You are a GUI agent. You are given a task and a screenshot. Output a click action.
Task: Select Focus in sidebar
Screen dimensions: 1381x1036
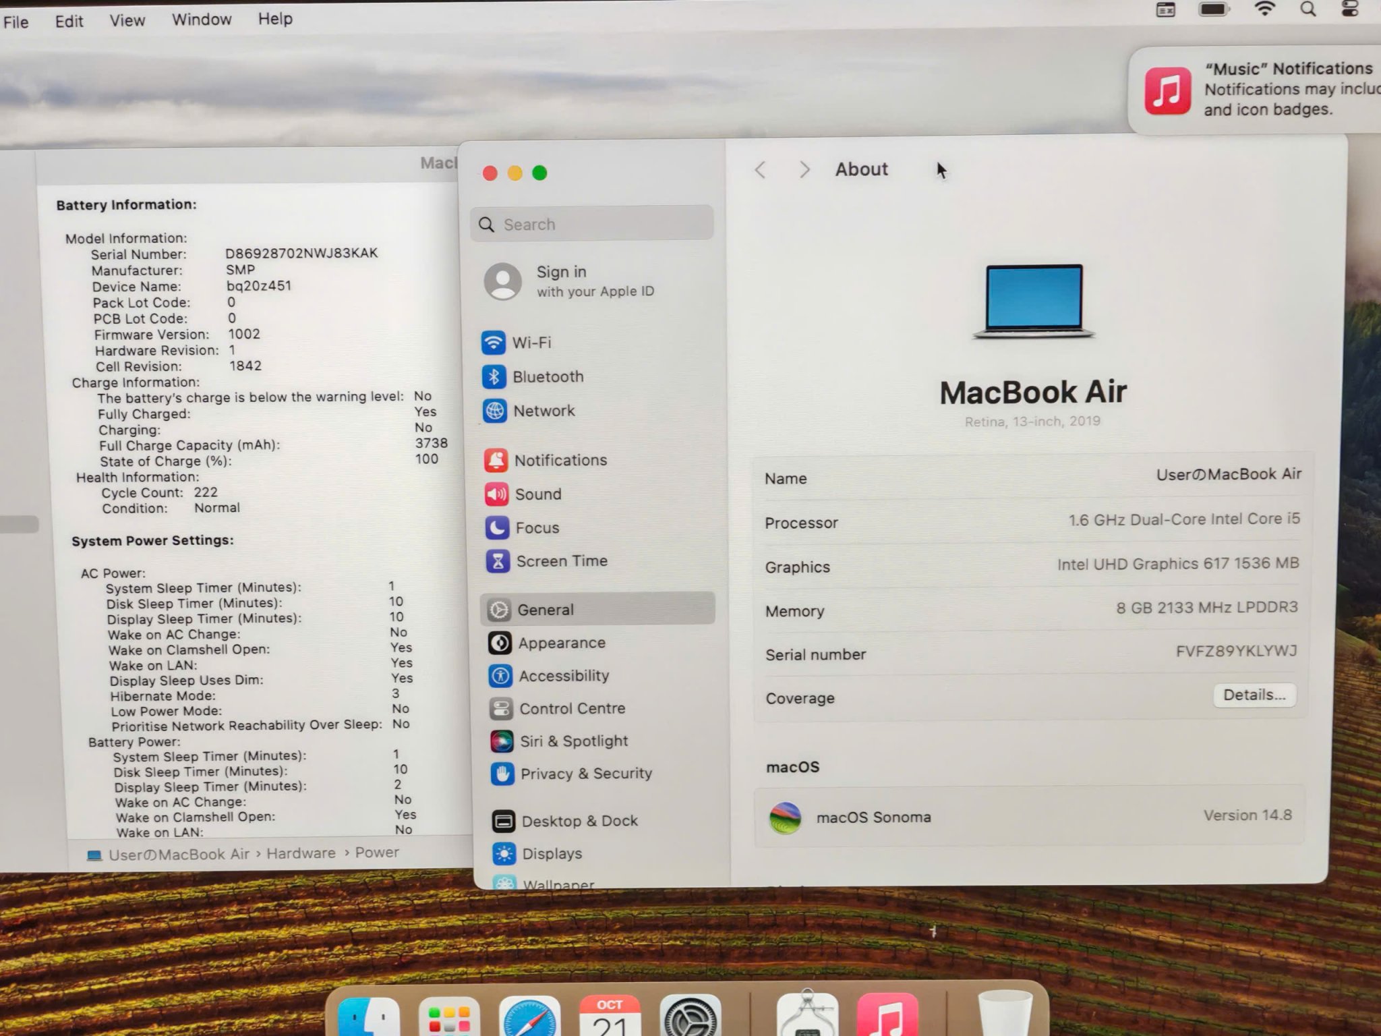(x=537, y=527)
